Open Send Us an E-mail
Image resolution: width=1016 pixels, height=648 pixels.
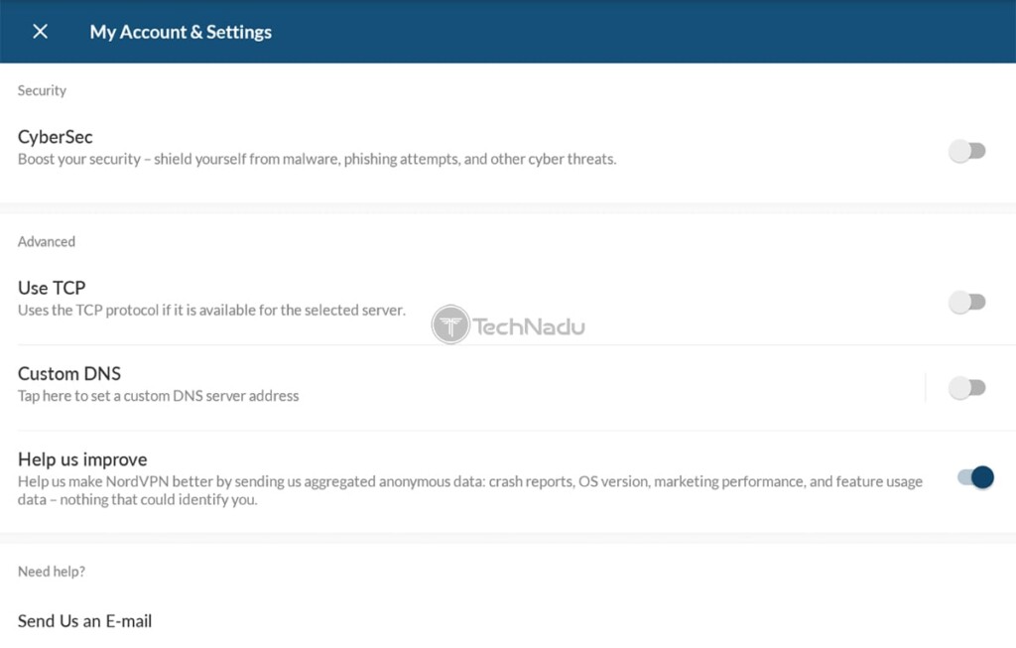click(x=85, y=621)
